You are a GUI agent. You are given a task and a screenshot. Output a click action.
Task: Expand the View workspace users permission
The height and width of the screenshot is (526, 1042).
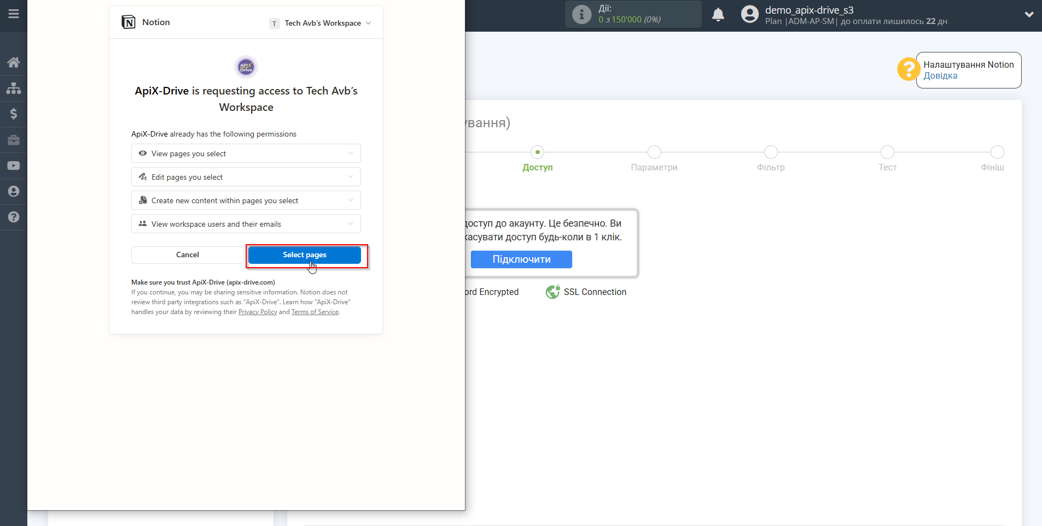coord(246,224)
